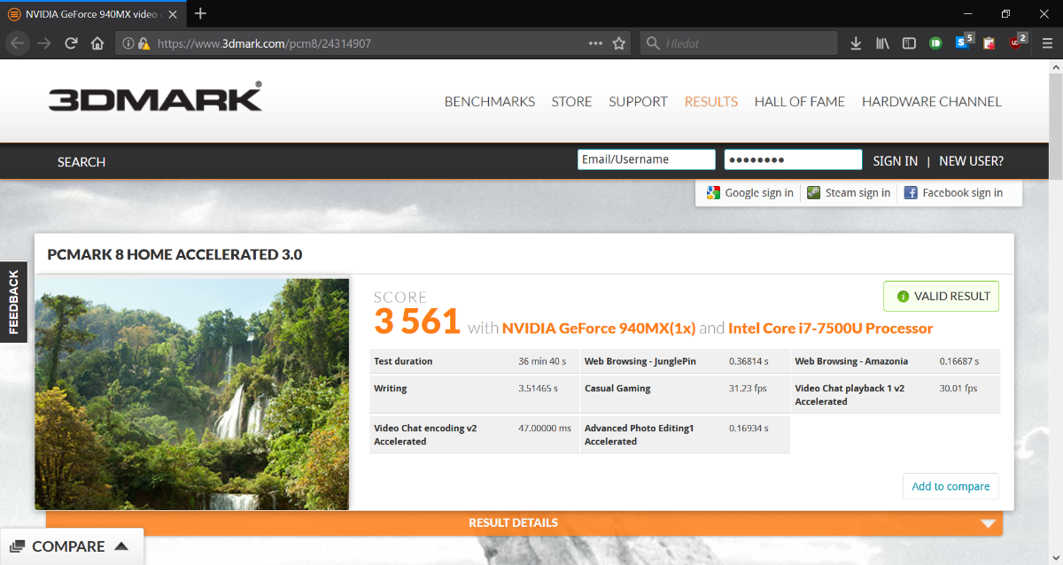
Task: Click the Add to compare button
Action: (950, 486)
